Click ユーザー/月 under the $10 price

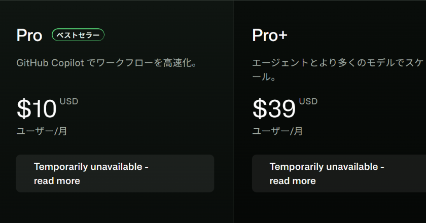pyautogui.click(x=42, y=131)
